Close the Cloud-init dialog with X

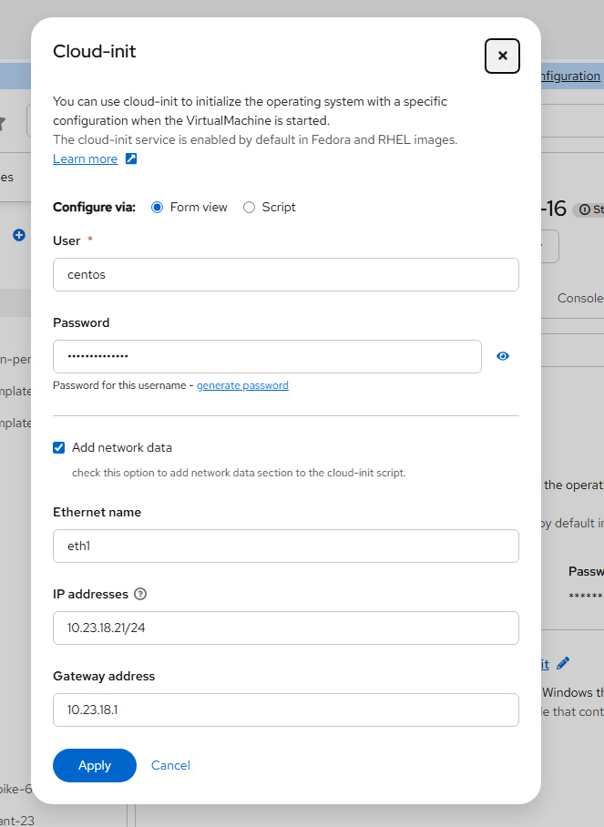point(502,56)
